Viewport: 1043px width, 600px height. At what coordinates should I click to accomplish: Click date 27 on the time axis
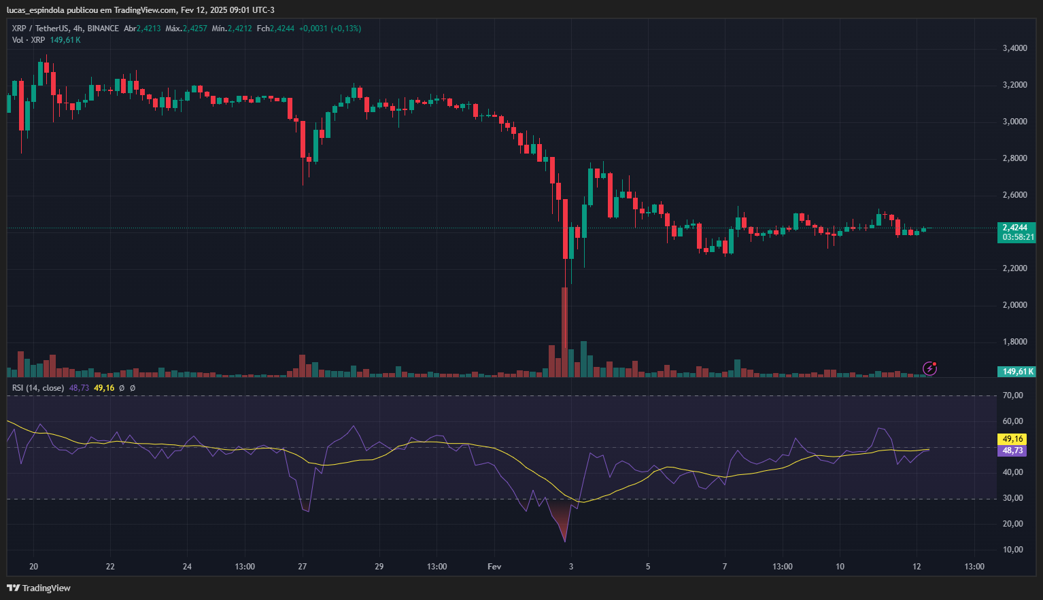pyautogui.click(x=303, y=567)
